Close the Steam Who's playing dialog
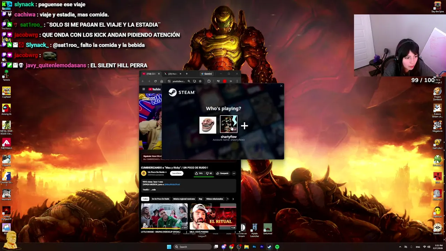Screen dimensions: 446x251 click(281, 86)
